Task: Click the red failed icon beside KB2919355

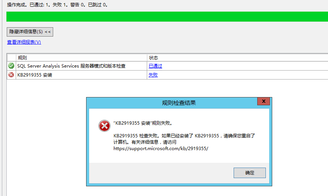Action: click(x=11, y=75)
